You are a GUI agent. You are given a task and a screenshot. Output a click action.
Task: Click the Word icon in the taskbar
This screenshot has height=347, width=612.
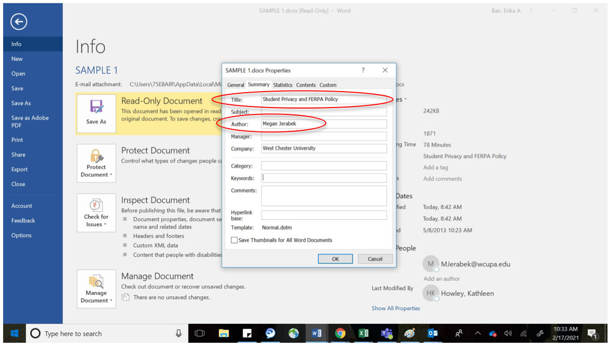tap(317, 333)
